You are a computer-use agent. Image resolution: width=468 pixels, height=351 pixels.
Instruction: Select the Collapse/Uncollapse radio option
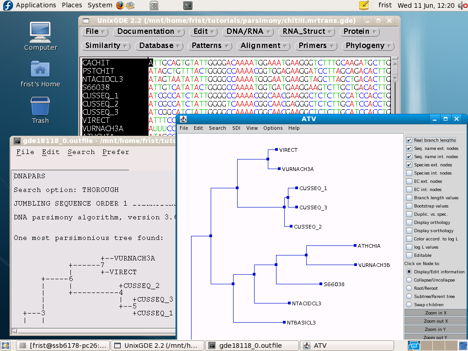click(409, 280)
